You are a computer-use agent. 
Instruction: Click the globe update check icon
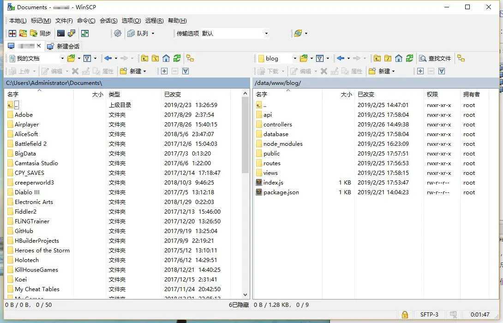point(298,33)
